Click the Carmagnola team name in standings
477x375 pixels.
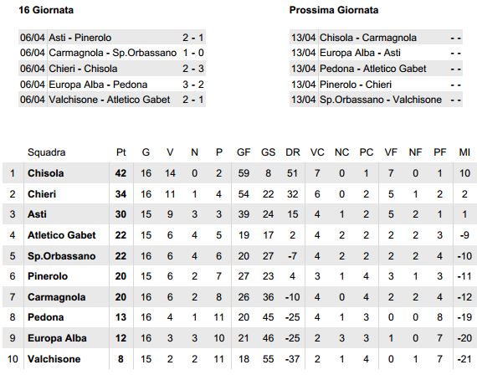click(x=57, y=297)
